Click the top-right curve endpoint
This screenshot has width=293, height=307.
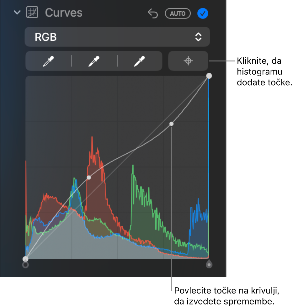(x=209, y=76)
